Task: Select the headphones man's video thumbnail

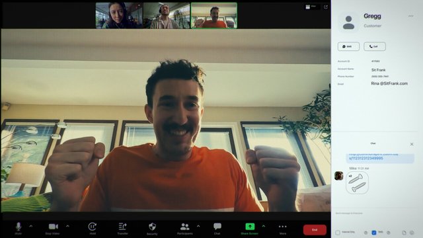Action: tap(167, 15)
